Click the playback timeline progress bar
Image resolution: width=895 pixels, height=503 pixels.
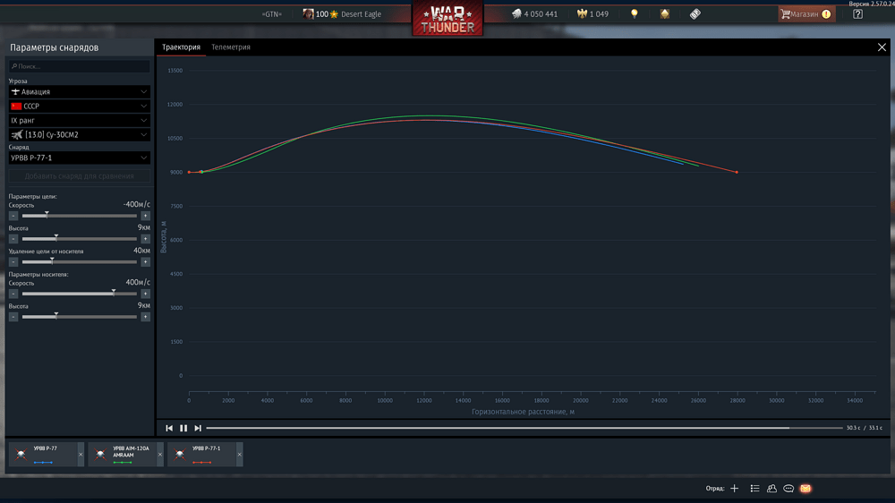pyautogui.click(x=524, y=428)
